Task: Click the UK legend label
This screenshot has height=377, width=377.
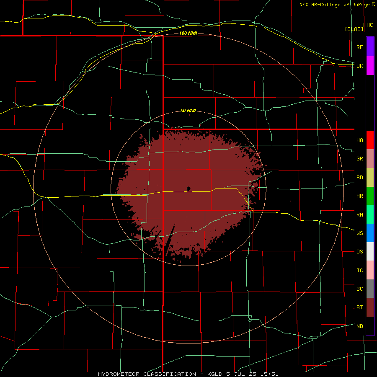Action: coord(359,66)
